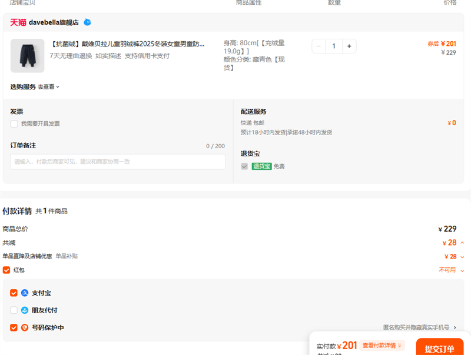Increase quantity with plus button
The image size is (471, 355).
click(349, 46)
